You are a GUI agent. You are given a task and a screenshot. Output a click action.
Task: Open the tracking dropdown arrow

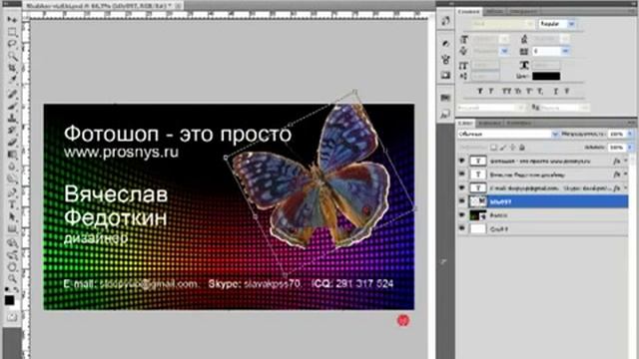[565, 51]
